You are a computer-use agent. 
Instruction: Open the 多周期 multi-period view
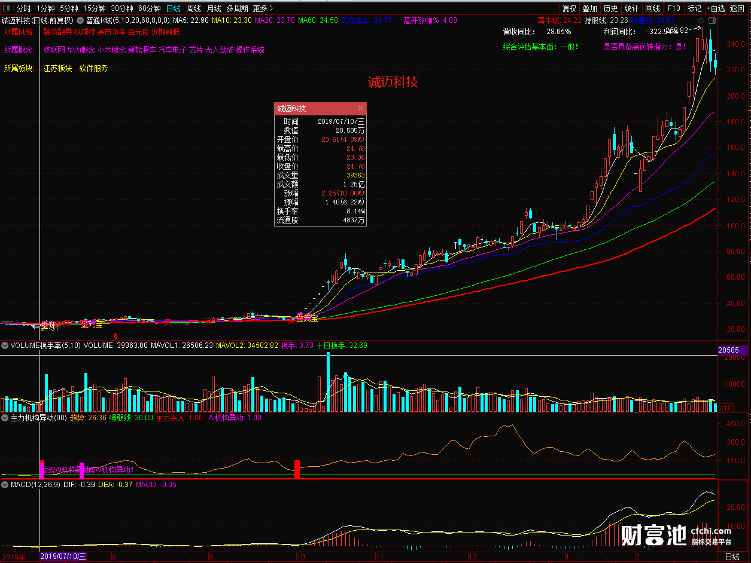(237, 8)
